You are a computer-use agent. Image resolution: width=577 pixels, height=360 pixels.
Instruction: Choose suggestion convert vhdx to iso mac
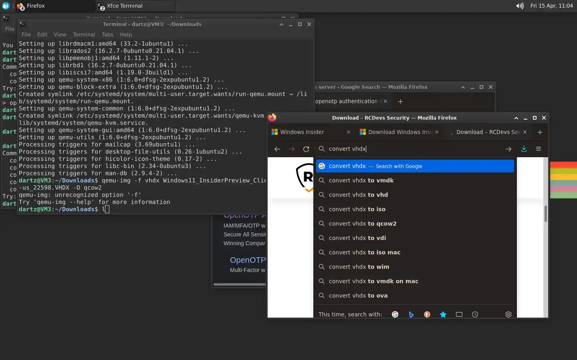pyautogui.click(x=415, y=252)
